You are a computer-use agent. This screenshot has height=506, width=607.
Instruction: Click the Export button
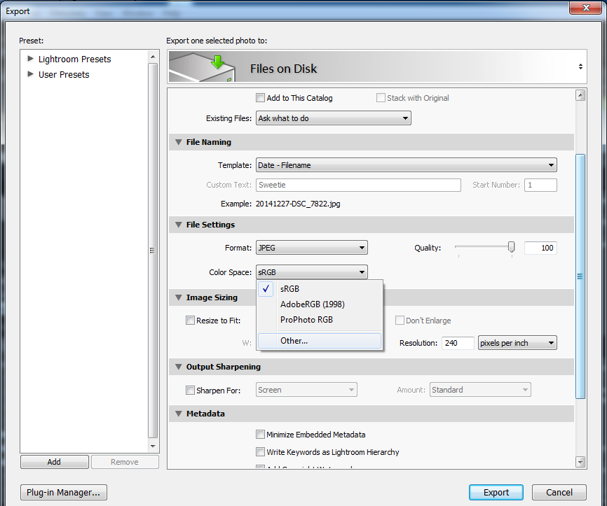(496, 493)
